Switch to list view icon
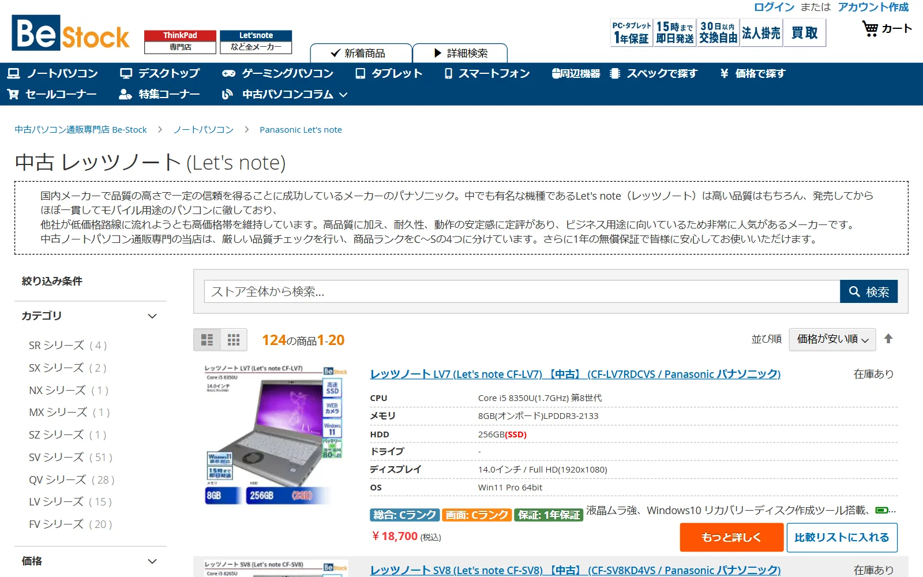 tap(207, 340)
